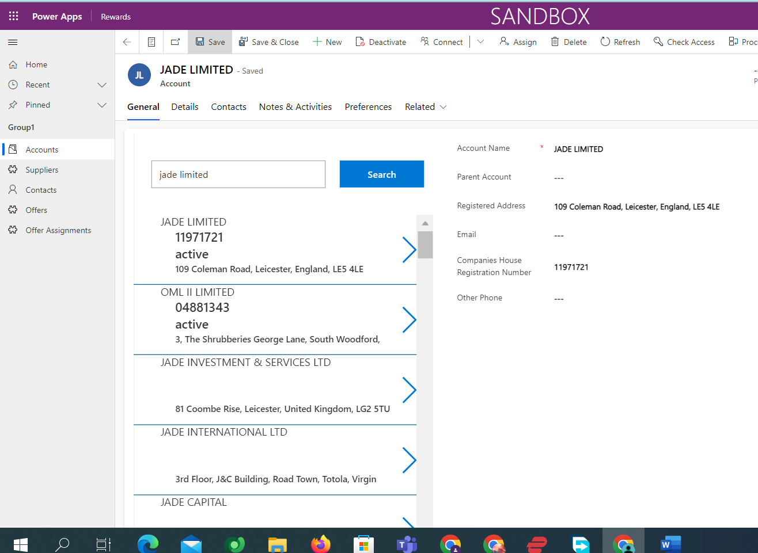Collapse the Pinned section
The image size is (758, 553).
[102, 105]
